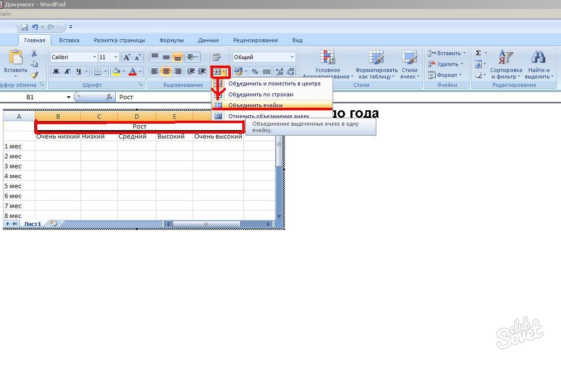Click the Format Painter brush icon
Screen dimensions: 561x367
(34, 75)
